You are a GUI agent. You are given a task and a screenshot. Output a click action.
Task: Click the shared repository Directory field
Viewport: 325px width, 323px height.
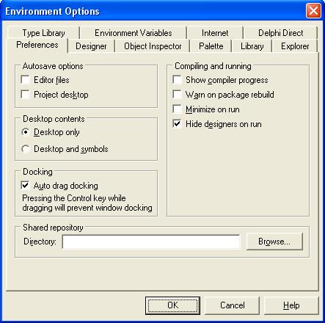coord(151,242)
